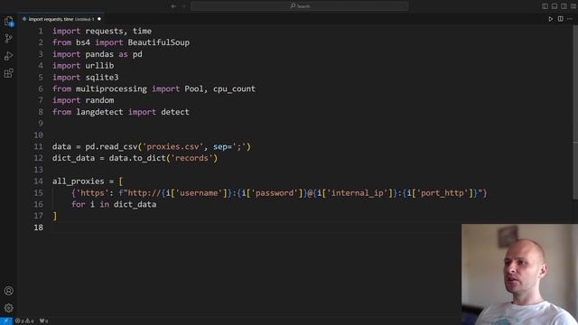Click line number 18 in the gutter
578x325 pixels.
[38, 227]
